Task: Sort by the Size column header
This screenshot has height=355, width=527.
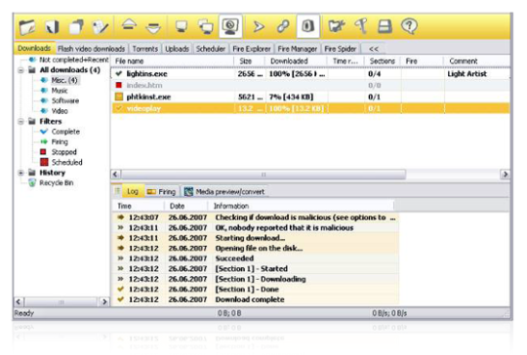Action: [250, 61]
